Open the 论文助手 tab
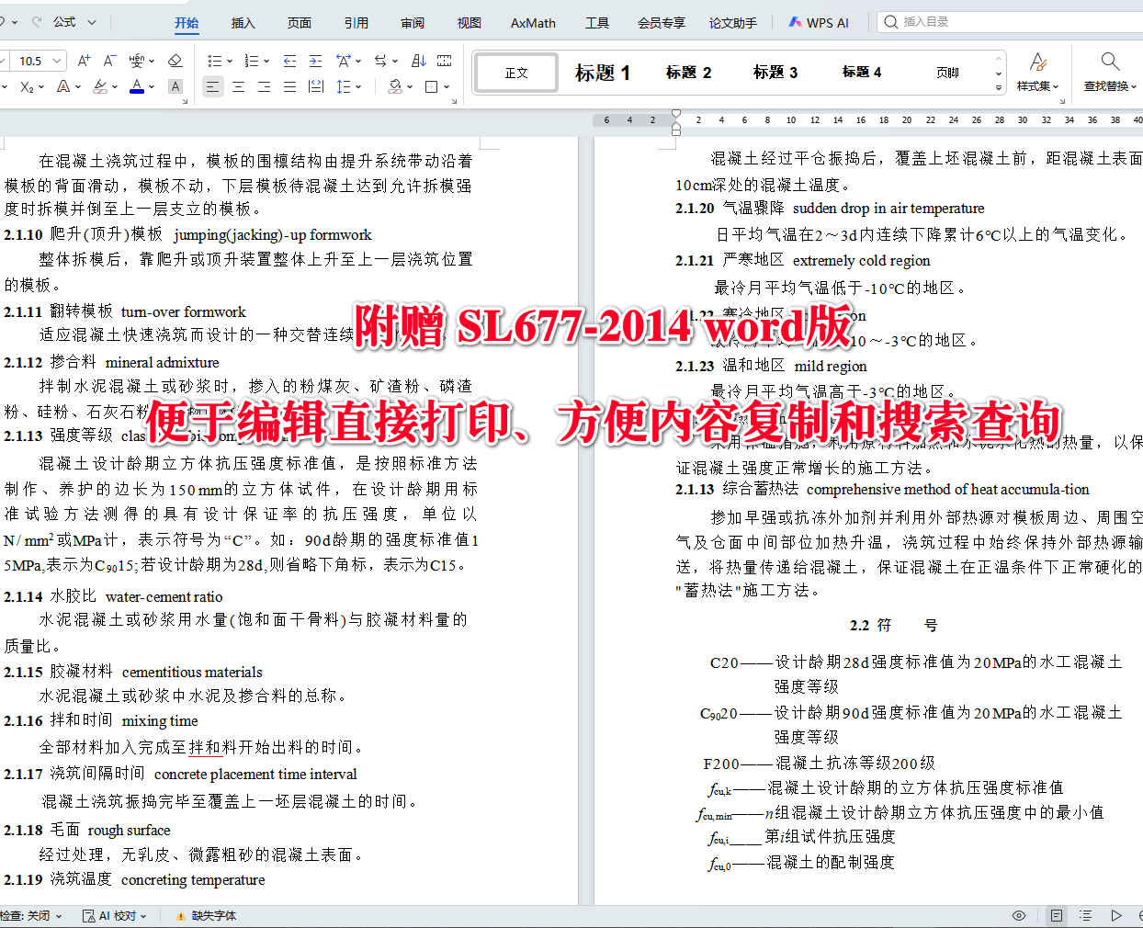Screen dimensions: 1143x928 (x=733, y=23)
